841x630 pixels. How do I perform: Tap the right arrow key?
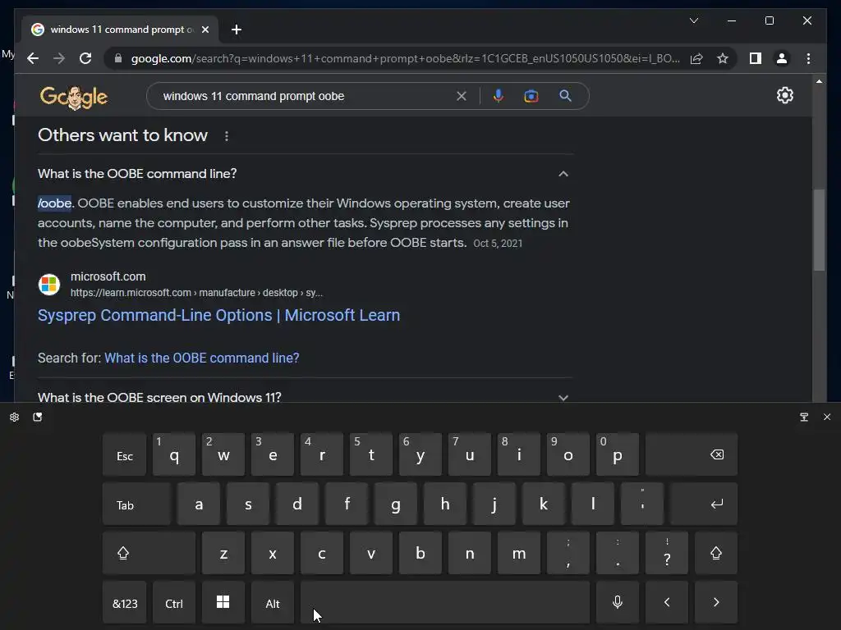[716, 603]
